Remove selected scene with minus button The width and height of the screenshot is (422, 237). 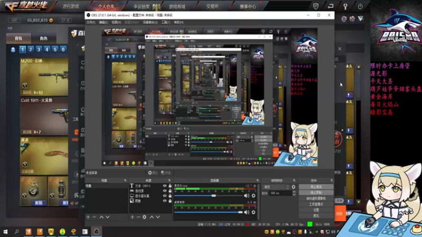94,217
